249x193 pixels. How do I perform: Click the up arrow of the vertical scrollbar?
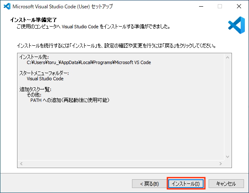point(227,57)
